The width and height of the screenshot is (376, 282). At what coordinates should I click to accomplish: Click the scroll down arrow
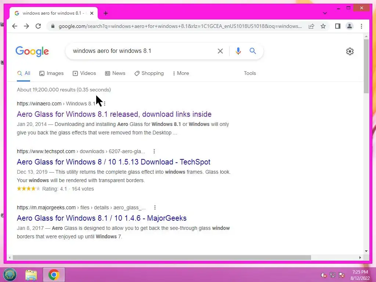click(366, 251)
